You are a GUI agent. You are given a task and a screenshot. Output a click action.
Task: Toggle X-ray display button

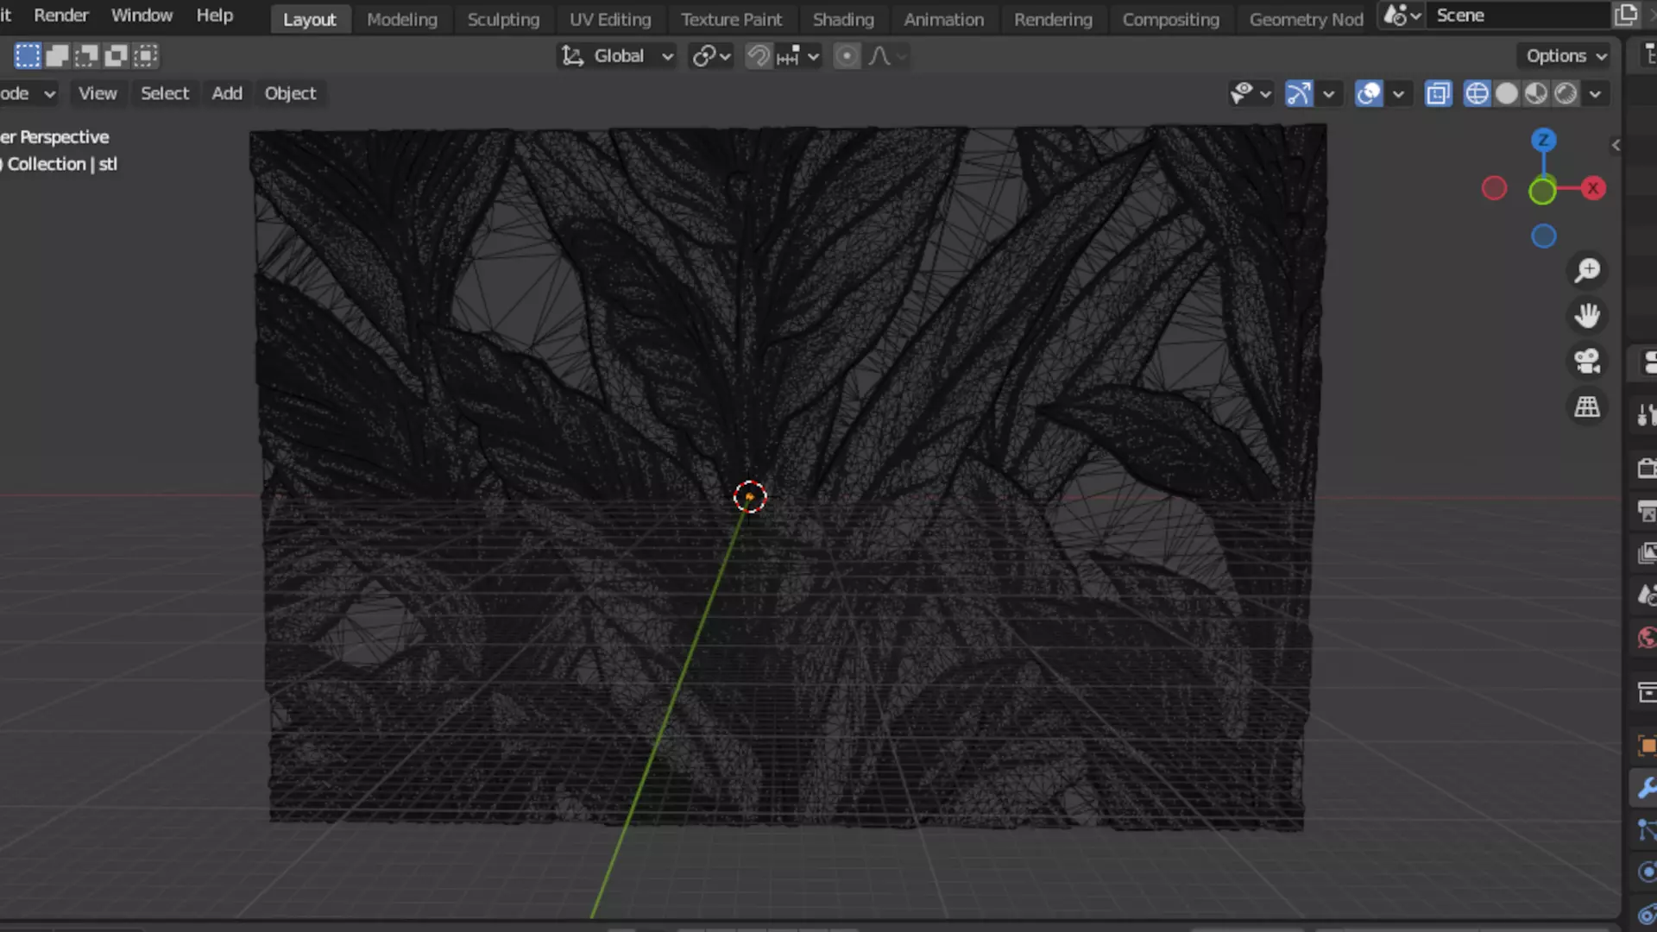coord(1438,93)
